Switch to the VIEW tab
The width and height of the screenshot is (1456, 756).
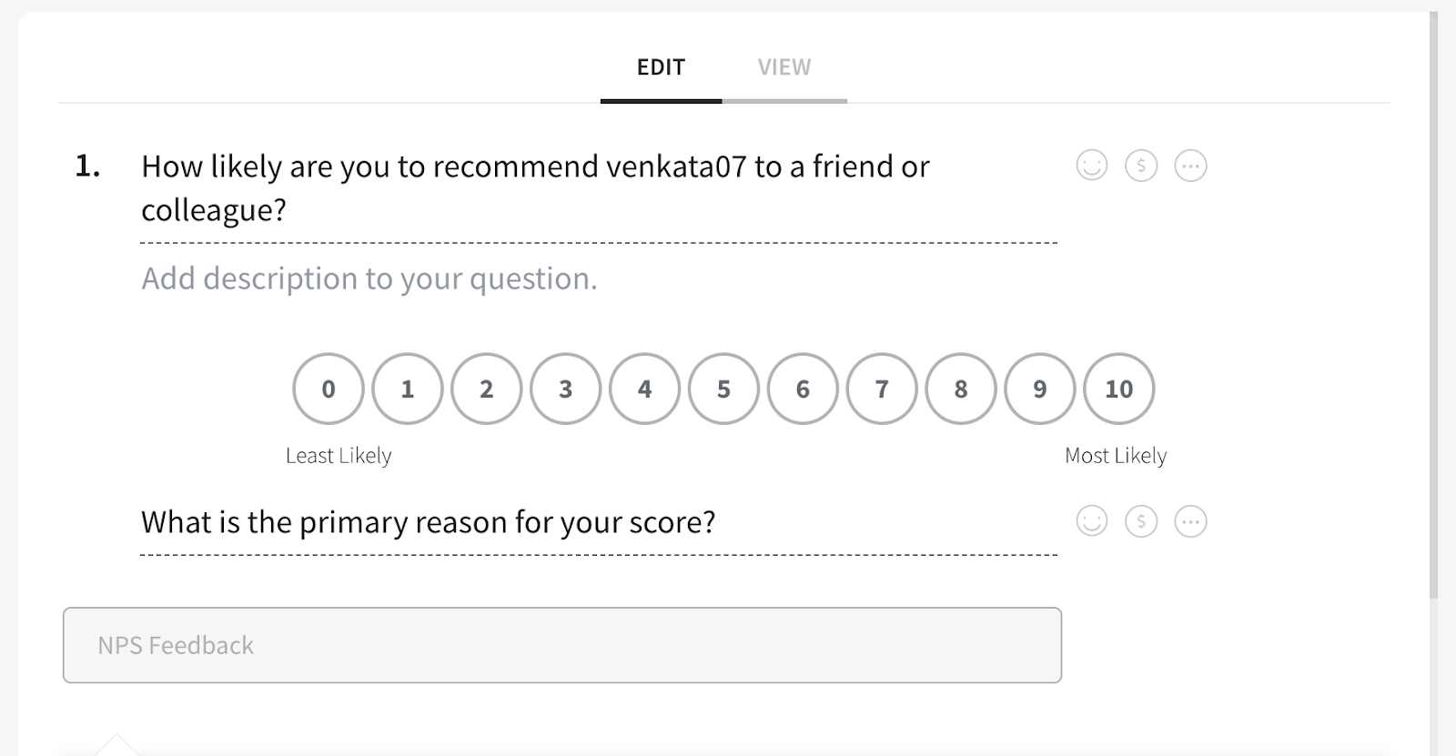pyautogui.click(x=784, y=67)
